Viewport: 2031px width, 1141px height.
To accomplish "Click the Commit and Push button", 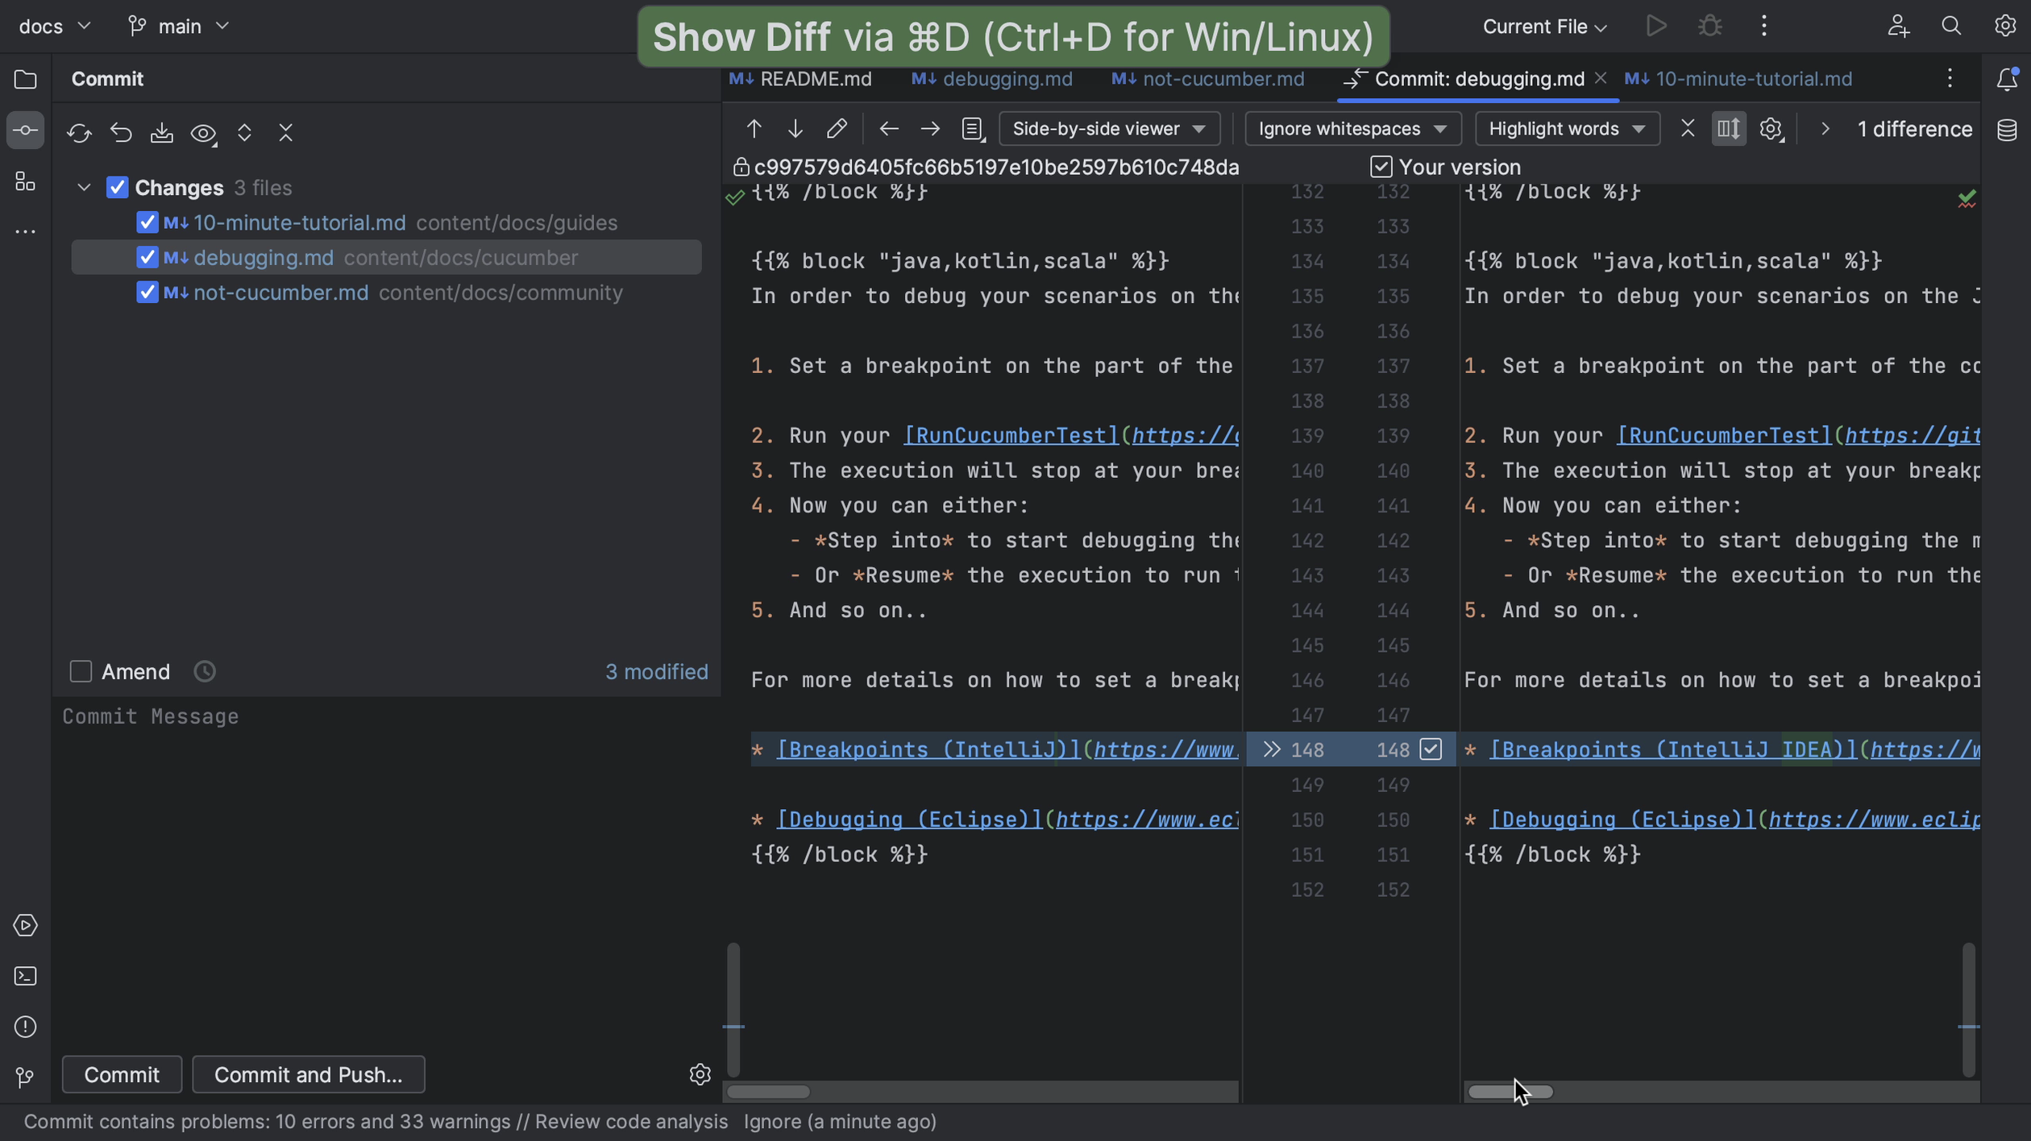I will pyautogui.click(x=308, y=1075).
